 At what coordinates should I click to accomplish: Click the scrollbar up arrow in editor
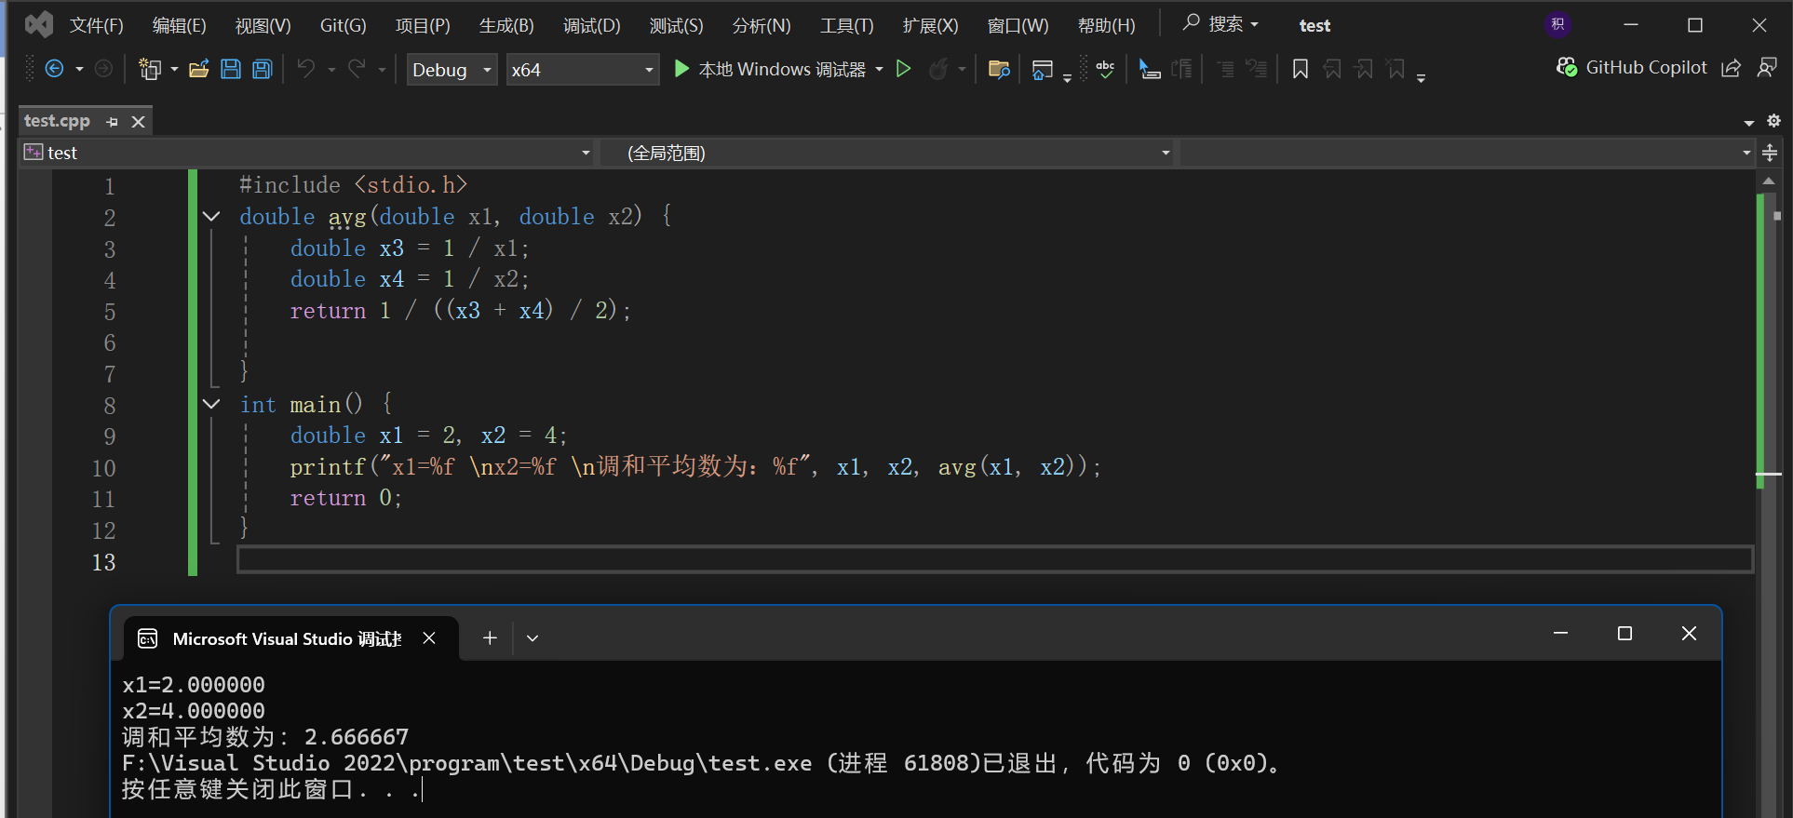coord(1769,181)
